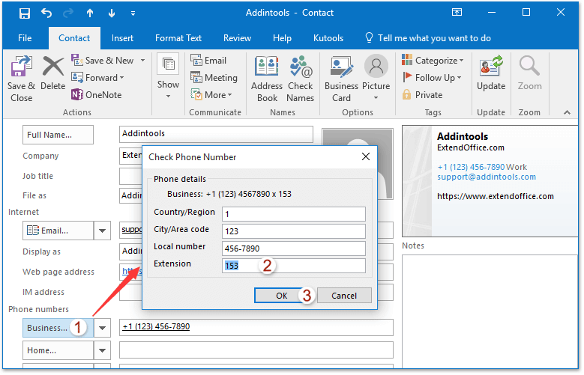
Task: Click the Full Name text field
Action: click(x=216, y=133)
